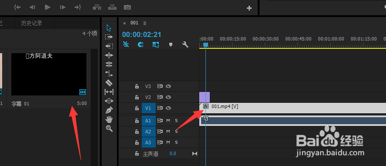386x166 pixels.
Task: Click the Extract button in monitor
Action: tap(112, 7)
